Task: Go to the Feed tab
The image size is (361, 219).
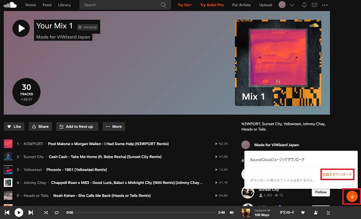Action: click(47, 5)
